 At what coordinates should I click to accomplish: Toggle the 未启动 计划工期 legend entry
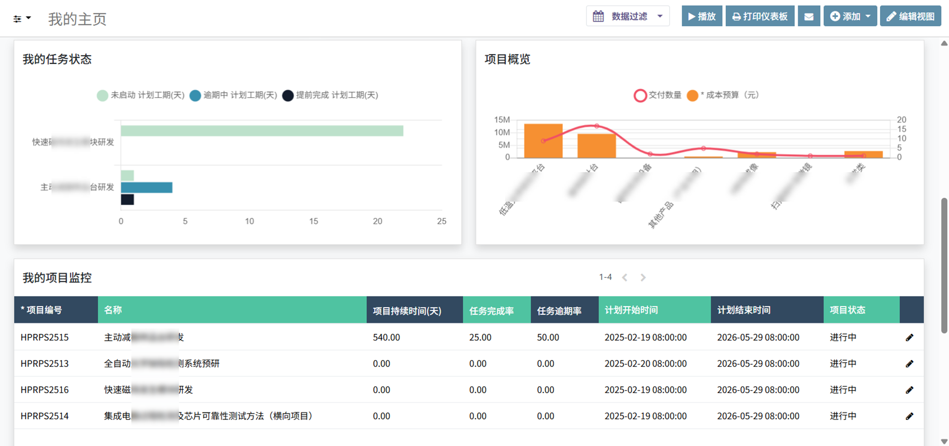tap(141, 95)
